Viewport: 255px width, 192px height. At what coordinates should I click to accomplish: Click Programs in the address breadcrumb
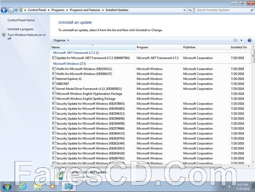click(58, 10)
